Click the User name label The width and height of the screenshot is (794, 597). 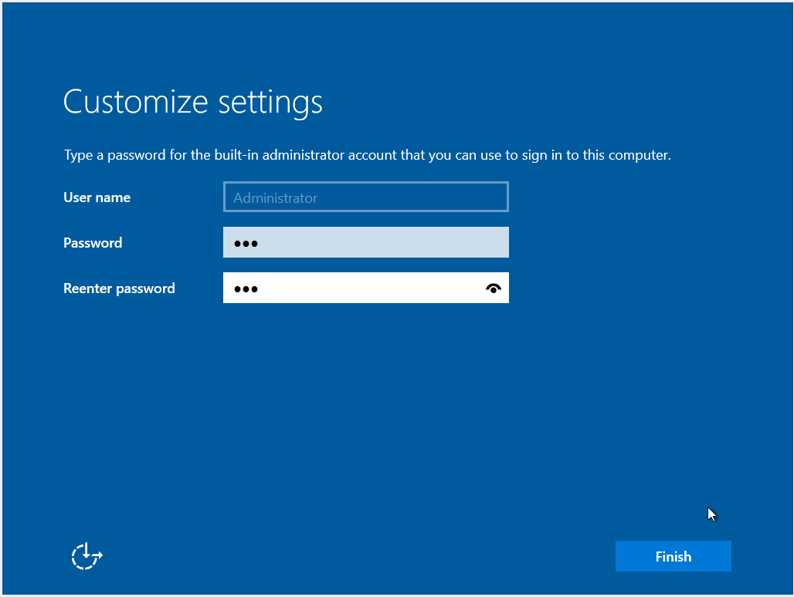[97, 197]
